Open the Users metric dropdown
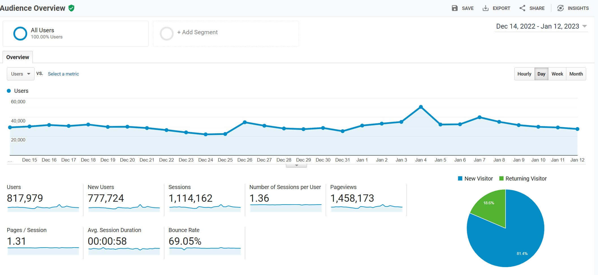The height and width of the screenshot is (275, 598). pos(20,74)
